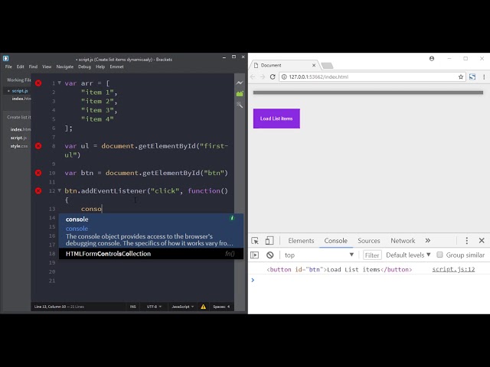This screenshot has width=490, height=367.
Task: Click the error marker on line 10
Action: [x=38, y=173]
